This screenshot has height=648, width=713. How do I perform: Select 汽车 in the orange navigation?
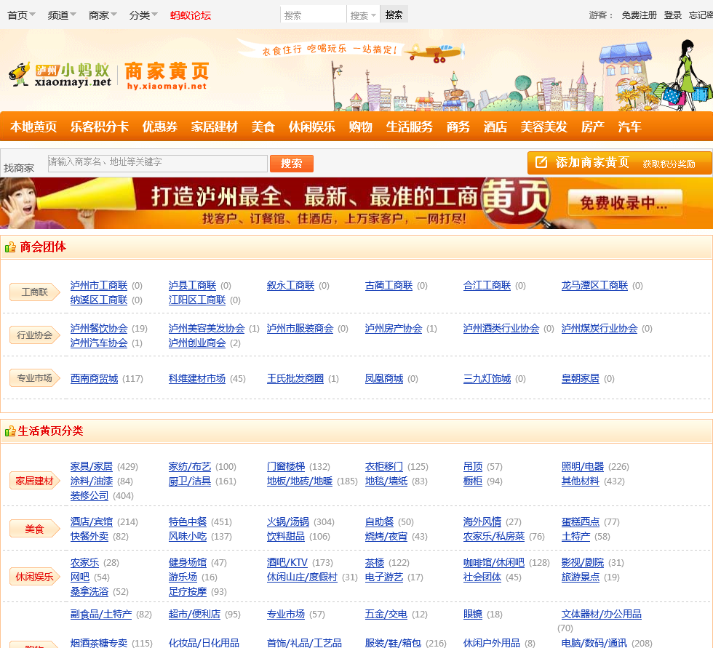(630, 127)
